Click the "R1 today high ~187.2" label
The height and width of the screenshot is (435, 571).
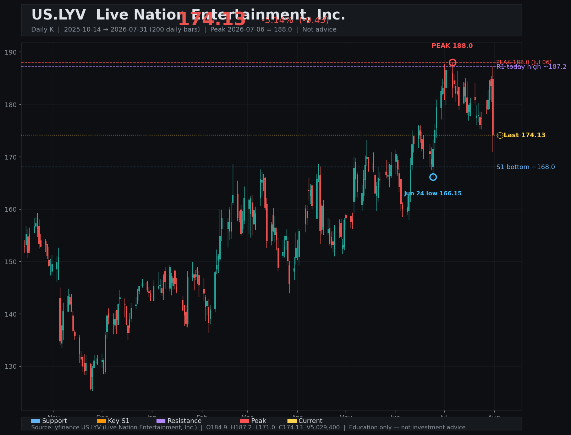pyautogui.click(x=531, y=67)
